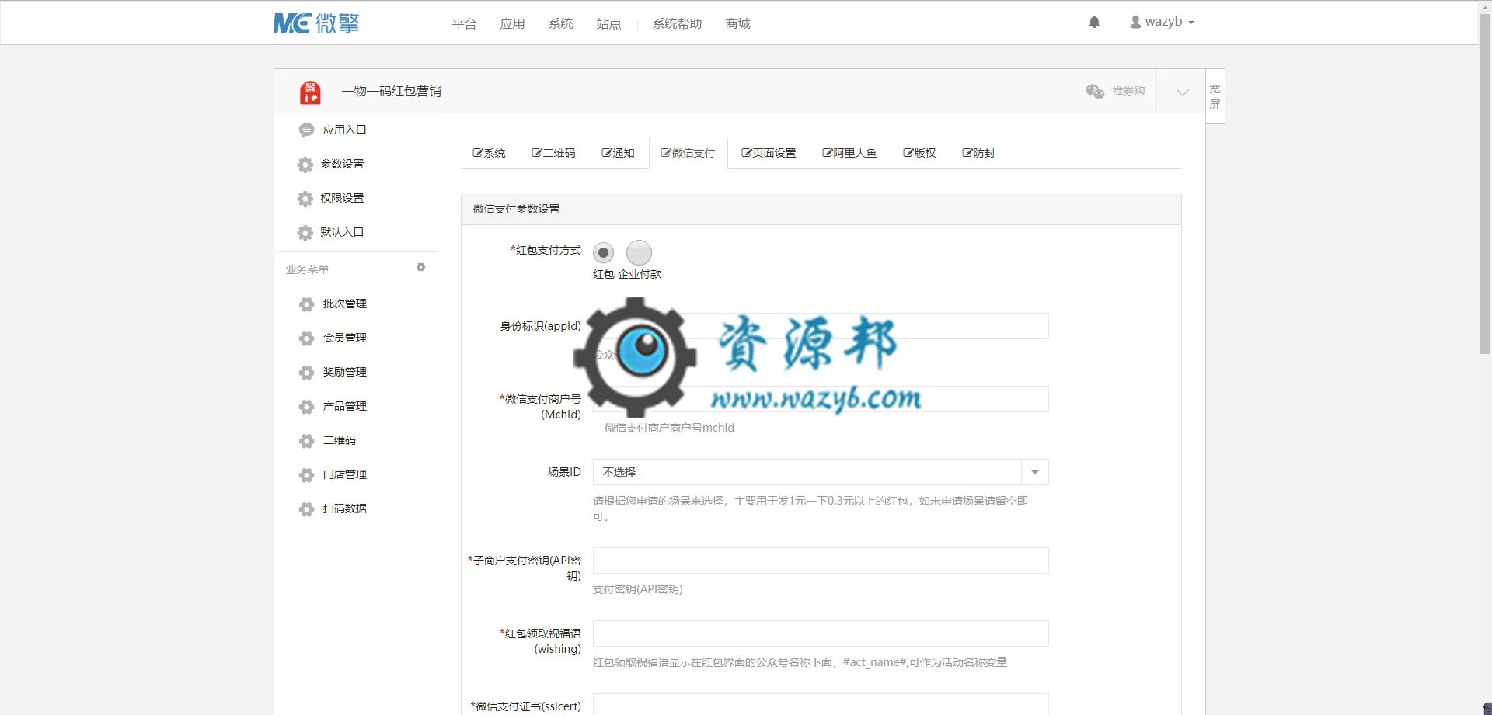Image resolution: width=1492 pixels, height=715 pixels.
Task: Click the 微信支付商户号 MchId field
Action: (x=821, y=399)
